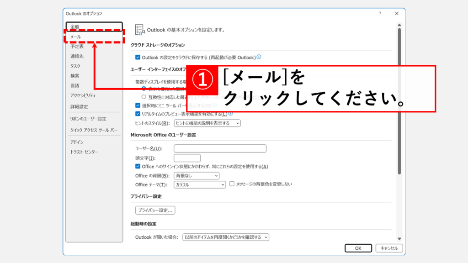The height and width of the screenshot is (263, 468).
Task: Open the メール options category
Action: [x=94, y=37]
